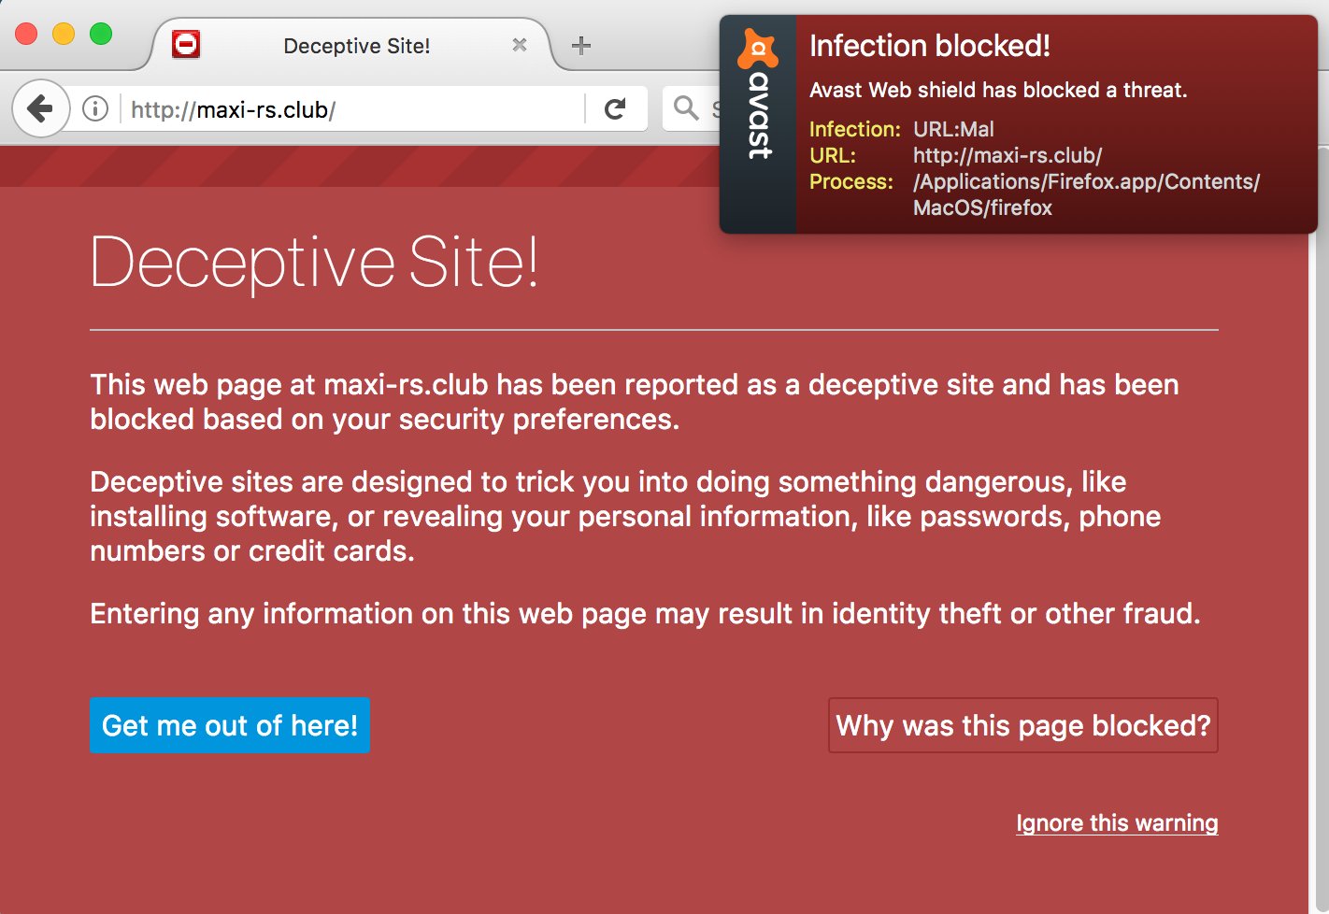Click the Avast logo in the notification
Image resolution: width=1329 pixels, height=914 pixels.
click(x=758, y=93)
